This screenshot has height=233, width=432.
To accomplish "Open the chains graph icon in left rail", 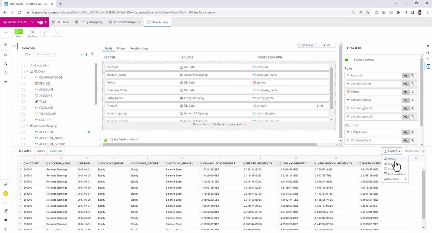I will (x=6, y=64).
